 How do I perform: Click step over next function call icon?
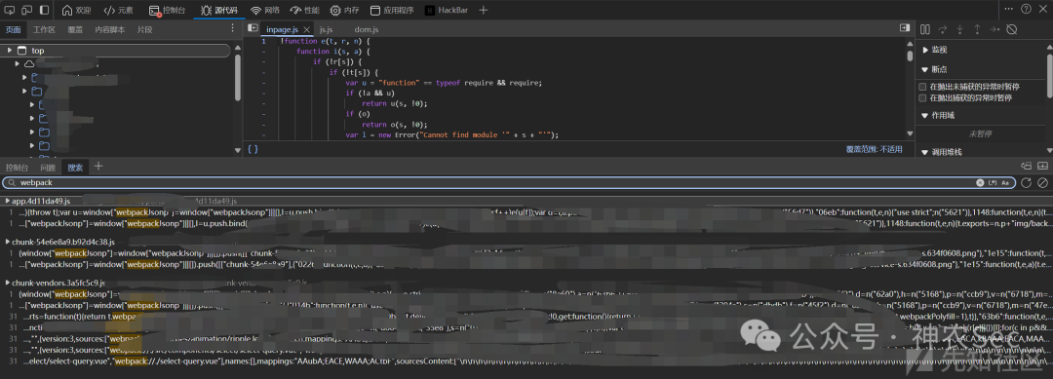click(943, 29)
